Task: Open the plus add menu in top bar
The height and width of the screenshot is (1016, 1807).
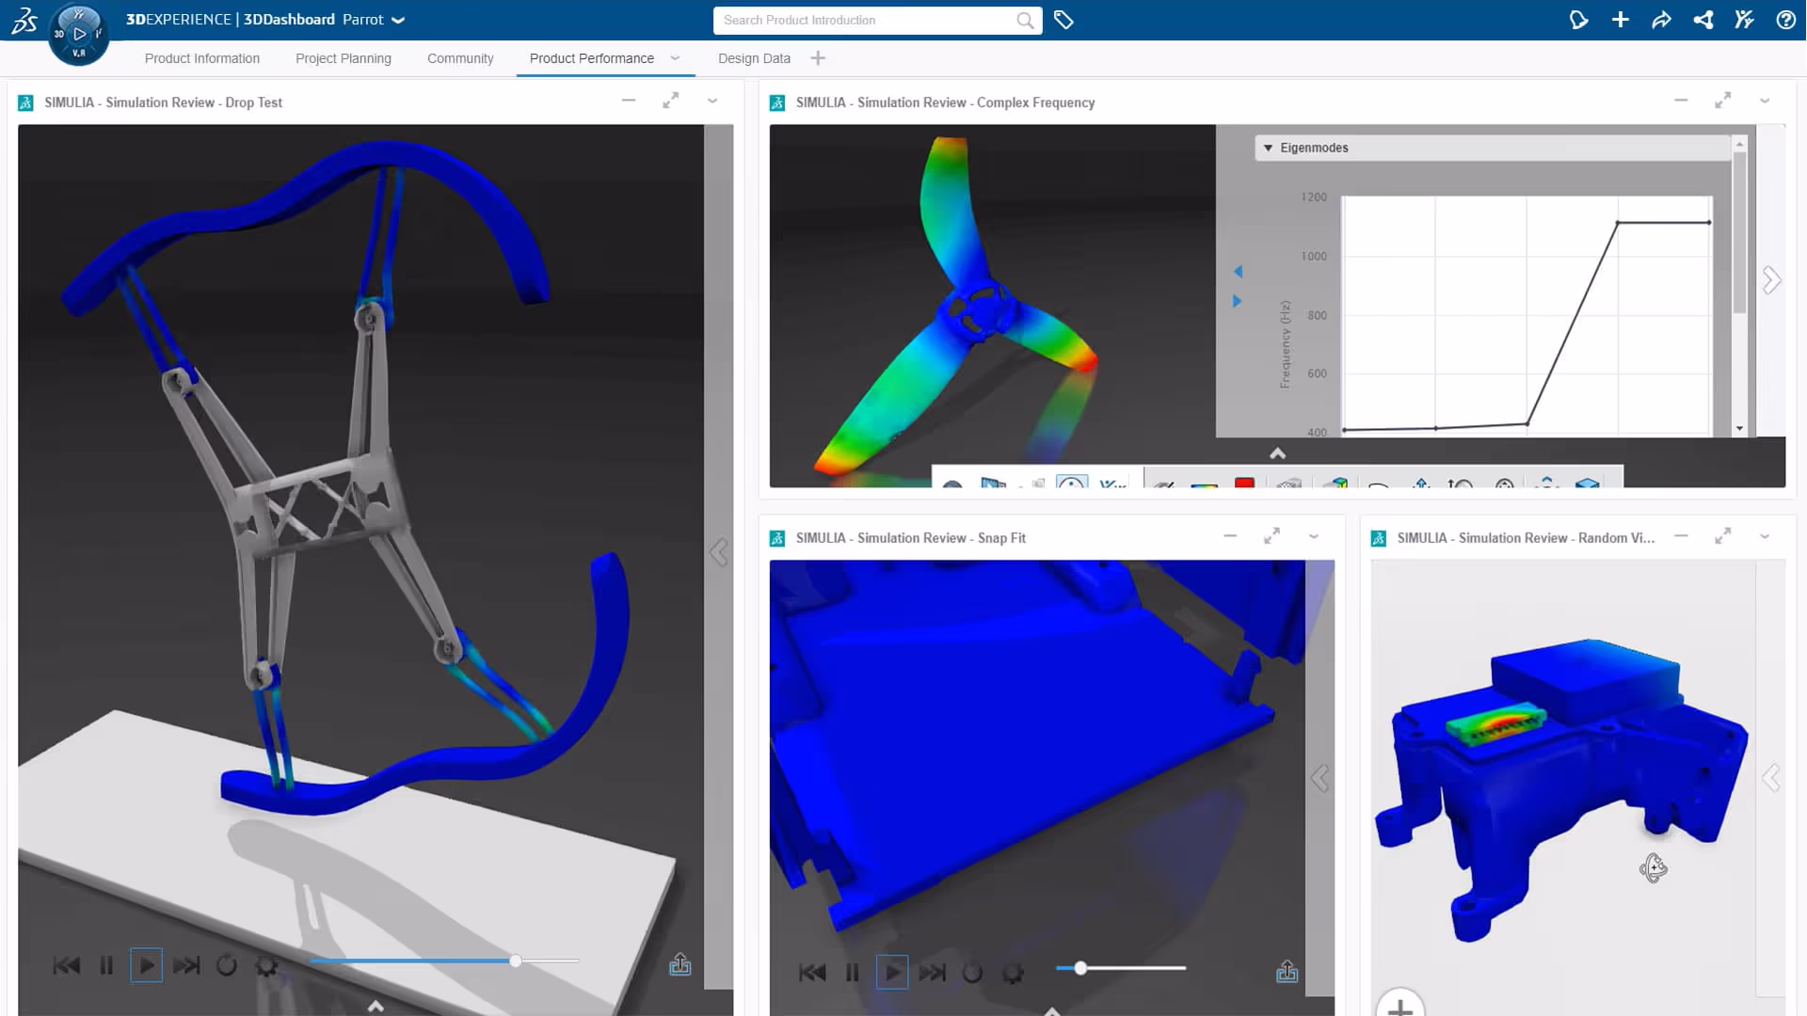Action: 1620,20
